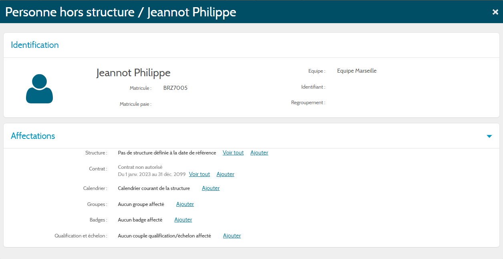The width and height of the screenshot is (503, 259).
Task: View all structures via Voir tout
Action: pyautogui.click(x=233, y=153)
